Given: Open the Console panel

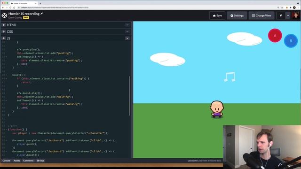Looking at the screenshot, I should 6,161.
